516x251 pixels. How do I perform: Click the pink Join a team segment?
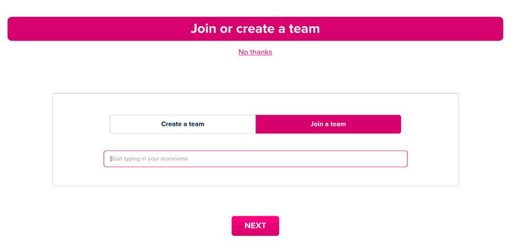328,124
